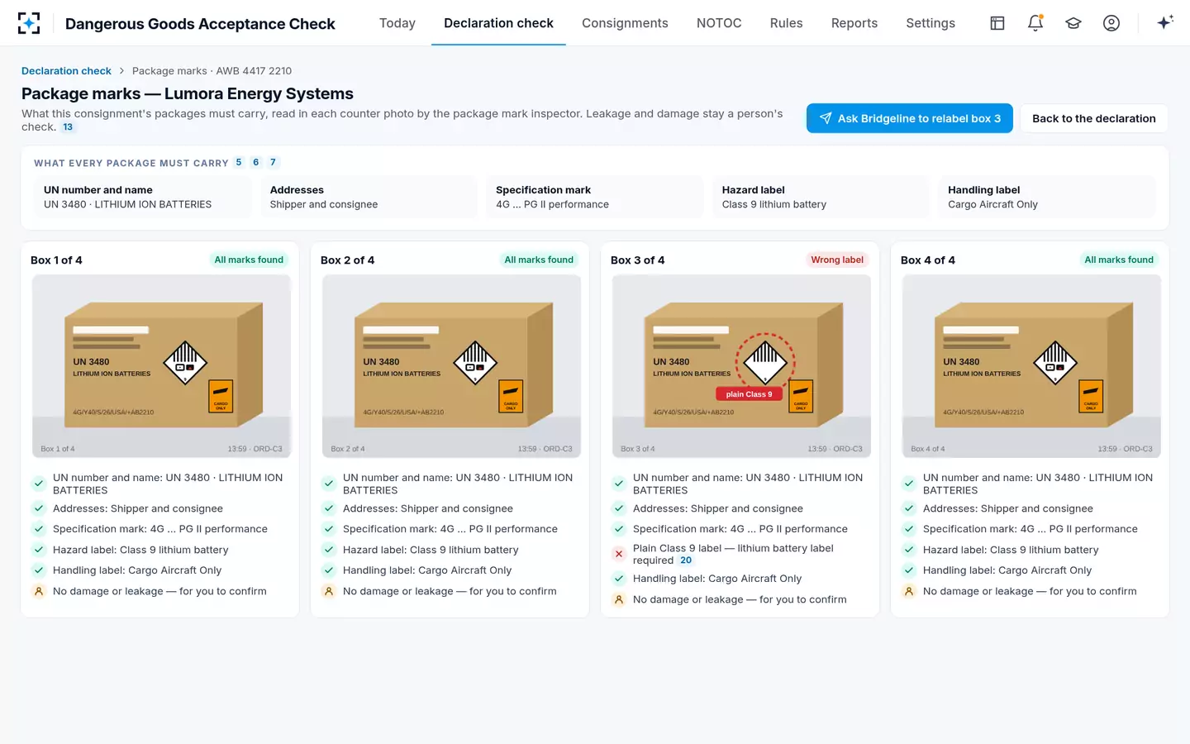The image size is (1190, 744).
Task: Switch to the Rules tab
Action: click(786, 23)
